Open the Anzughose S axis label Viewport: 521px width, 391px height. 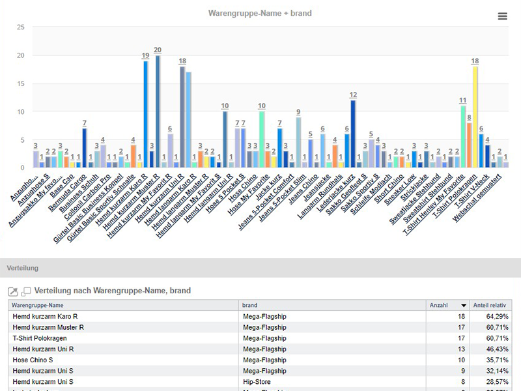33,190
